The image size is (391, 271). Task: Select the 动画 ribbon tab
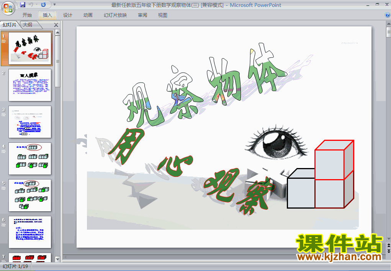(x=88, y=15)
